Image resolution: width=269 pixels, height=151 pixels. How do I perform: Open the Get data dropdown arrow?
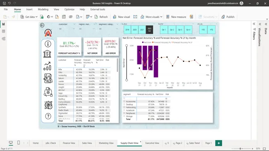36,17
